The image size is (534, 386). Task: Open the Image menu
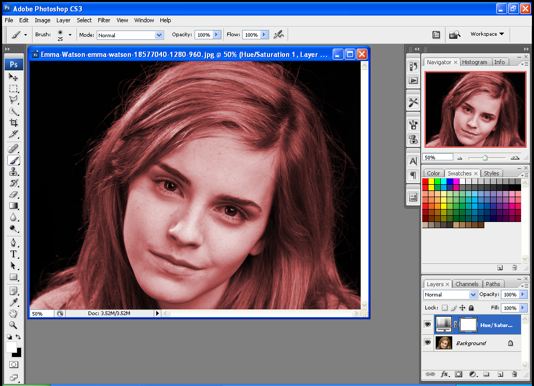pyautogui.click(x=42, y=20)
